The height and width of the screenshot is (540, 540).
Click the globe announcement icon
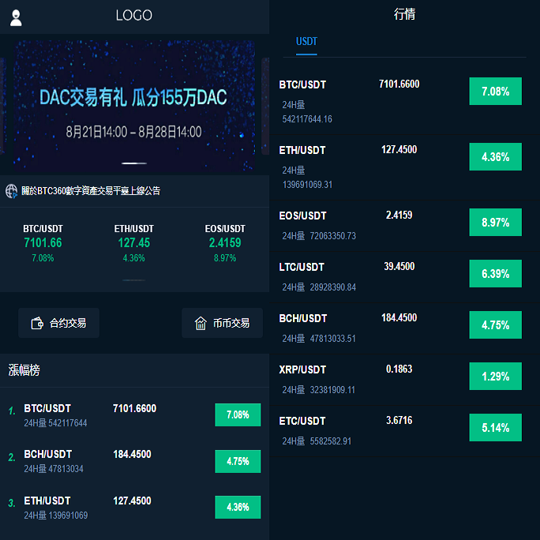(11, 191)
